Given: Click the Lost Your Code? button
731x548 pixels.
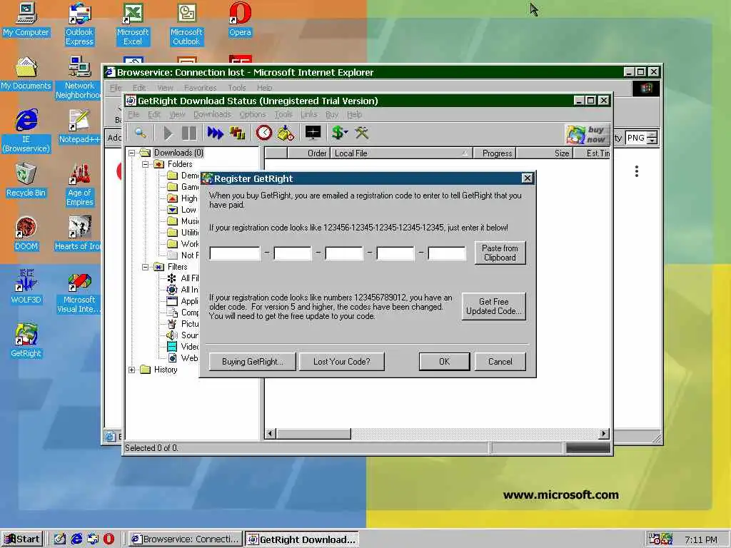Looking at the screenshot, I should pos(342,362).
